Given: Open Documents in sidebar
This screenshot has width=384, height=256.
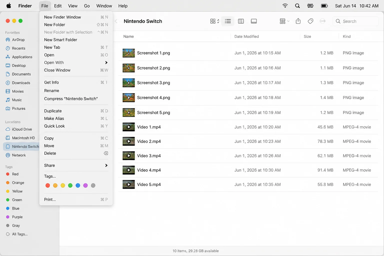Looking at the screenshot, I should click(x=18, y=74).
